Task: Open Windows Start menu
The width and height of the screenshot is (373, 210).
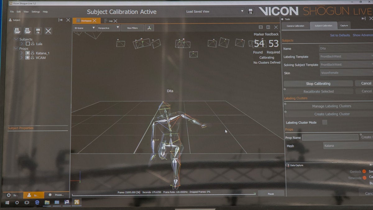Action: (7, 202)
